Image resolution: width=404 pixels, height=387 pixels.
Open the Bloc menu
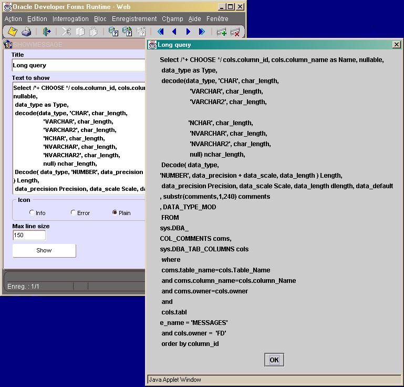[100, 19]
